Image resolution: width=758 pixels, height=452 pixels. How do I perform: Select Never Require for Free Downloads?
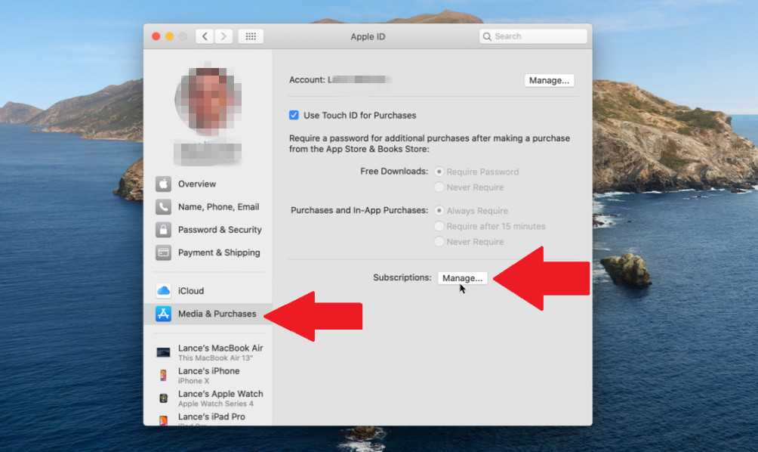tap(439, 187)
